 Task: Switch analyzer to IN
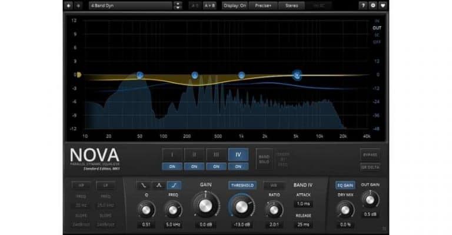[x=377, y=21]
